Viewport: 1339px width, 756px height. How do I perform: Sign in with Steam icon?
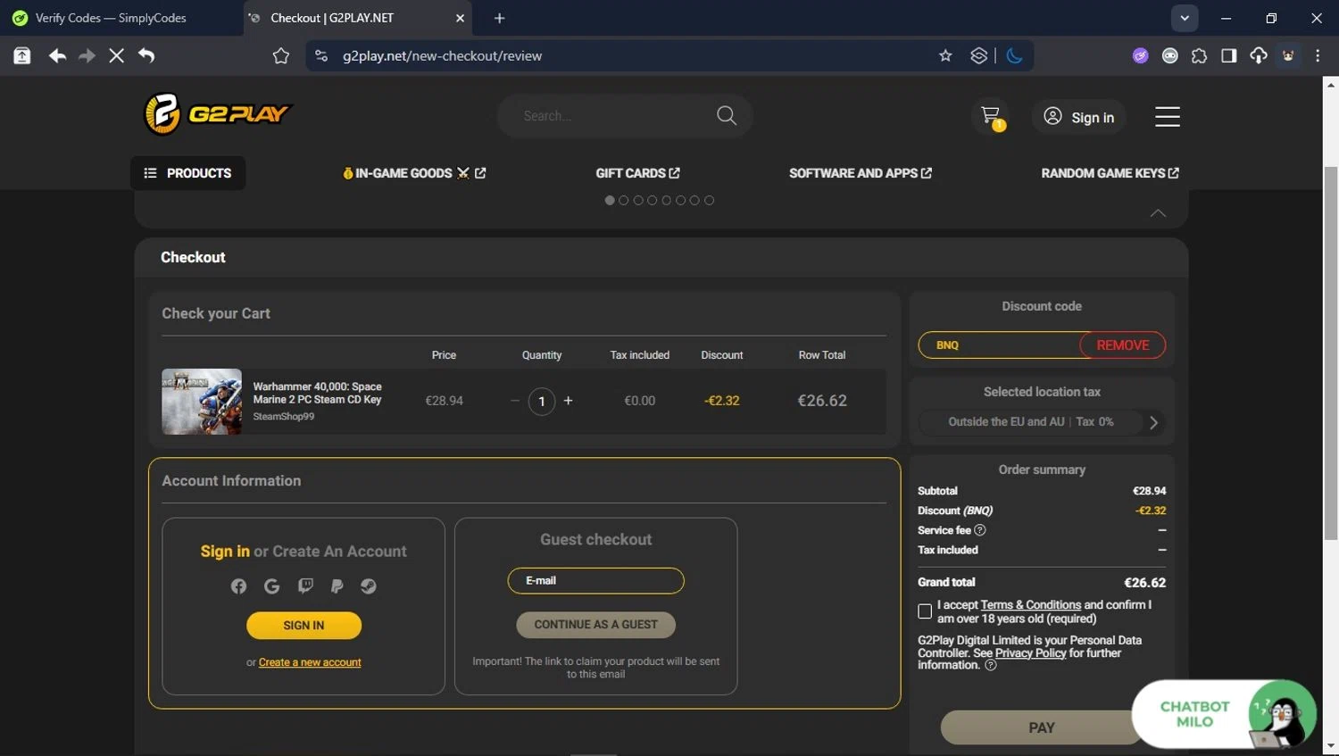click(x=368, y=586)
